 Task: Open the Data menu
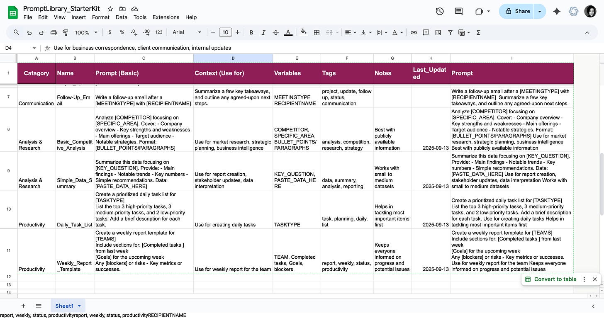point(122,17)
